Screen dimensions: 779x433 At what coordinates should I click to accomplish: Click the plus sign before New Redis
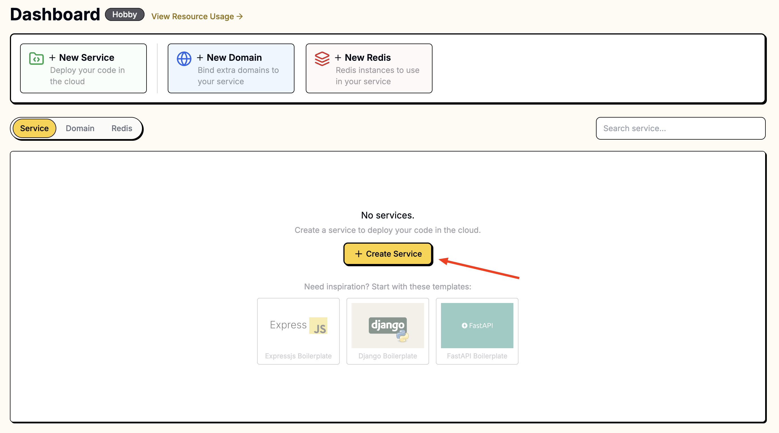coord(338,57)
